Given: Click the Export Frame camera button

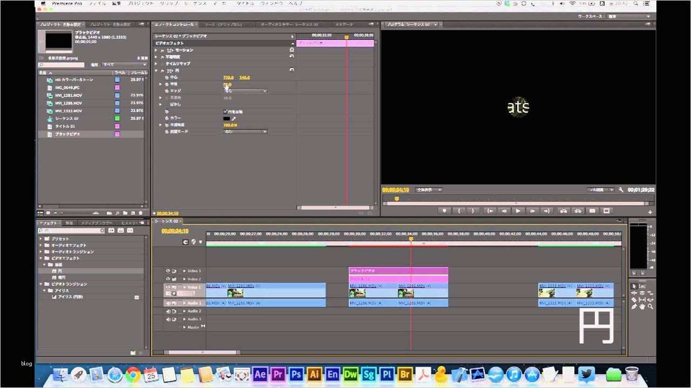Looking at the screenshot, I should click(x=592, y=211).
